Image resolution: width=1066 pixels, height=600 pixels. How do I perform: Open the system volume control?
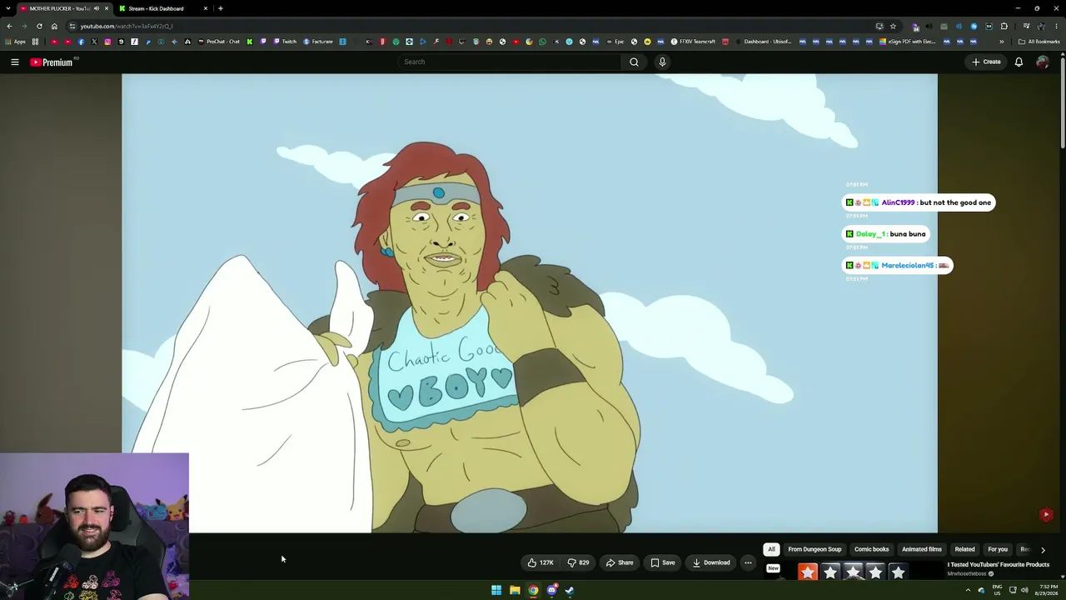(1024, 590)
